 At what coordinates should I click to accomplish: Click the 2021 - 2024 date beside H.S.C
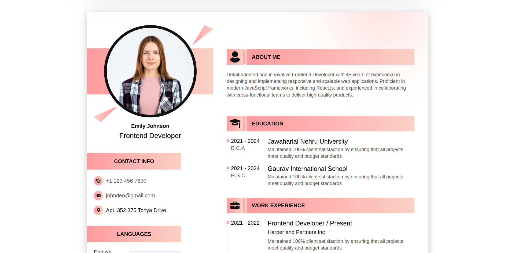pyautogui.click(x=245, y=168)
